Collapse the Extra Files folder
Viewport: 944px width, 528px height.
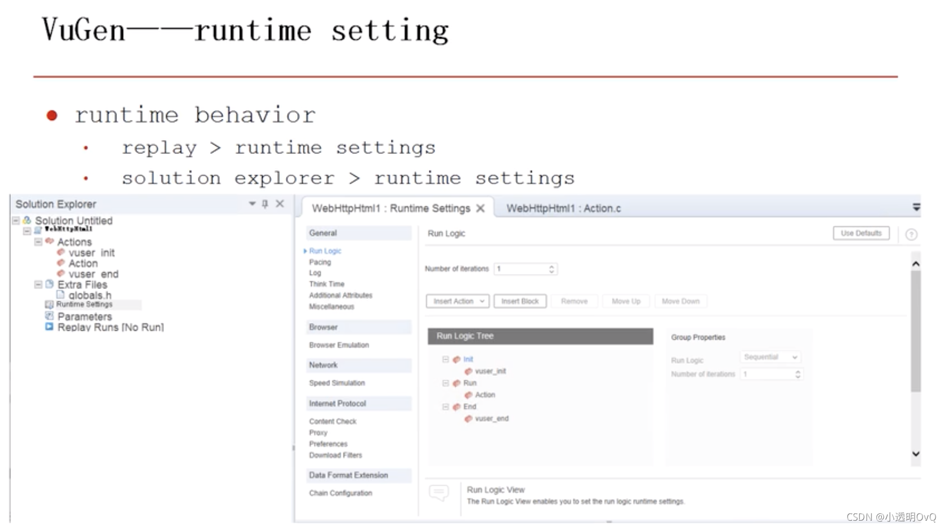pyautogui.click(x=38, y=284)
